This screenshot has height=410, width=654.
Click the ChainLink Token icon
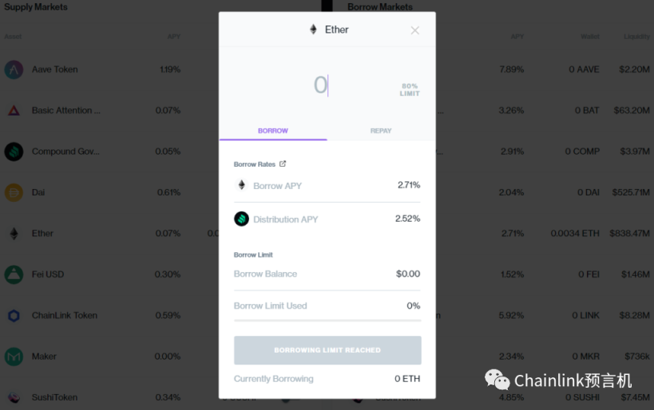pyautogui.click(x=14, y=315)
